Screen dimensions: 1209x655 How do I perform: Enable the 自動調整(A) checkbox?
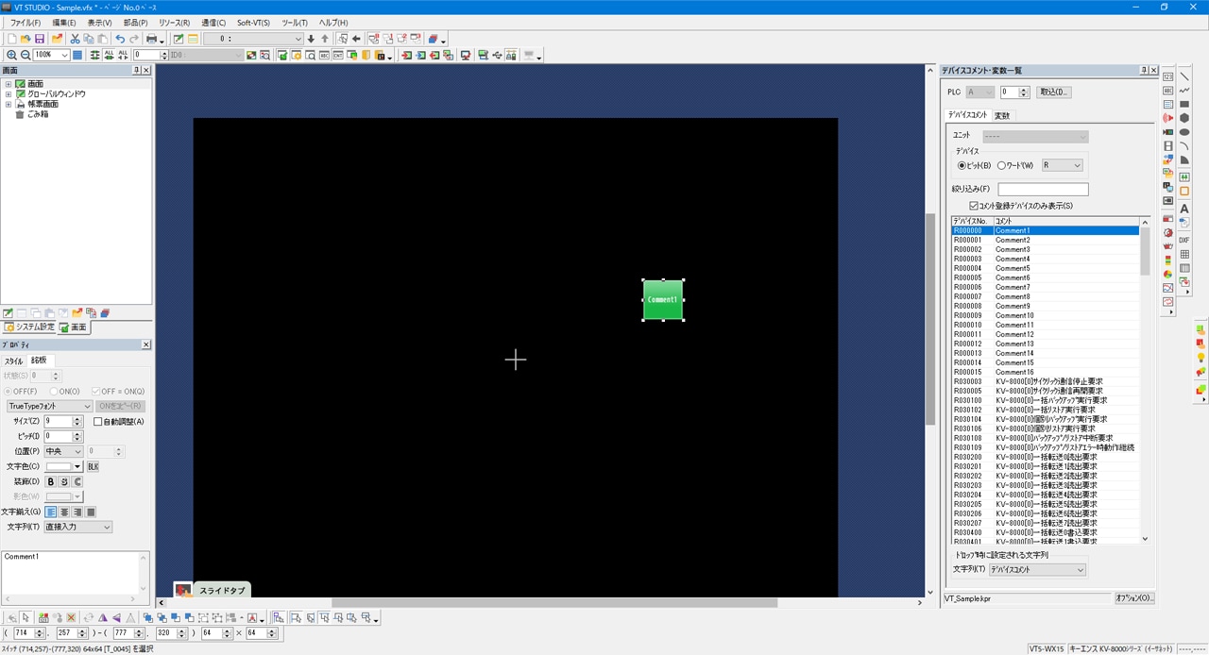(x=98, y=422)
